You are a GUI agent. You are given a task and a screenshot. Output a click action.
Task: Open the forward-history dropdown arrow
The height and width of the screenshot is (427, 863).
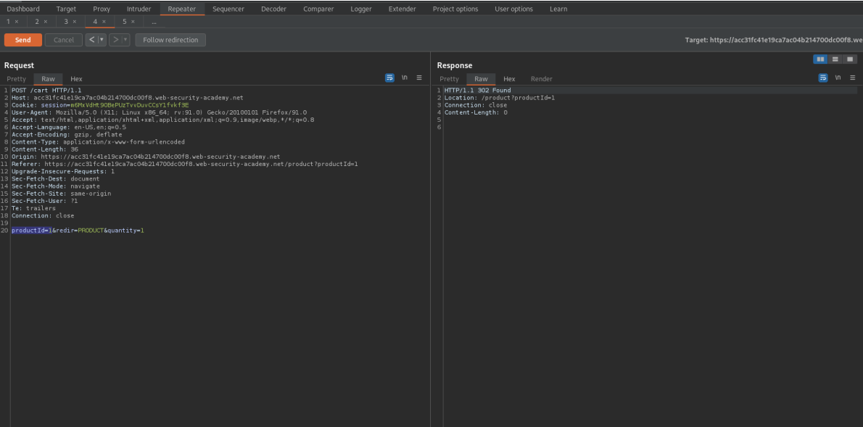125,40
